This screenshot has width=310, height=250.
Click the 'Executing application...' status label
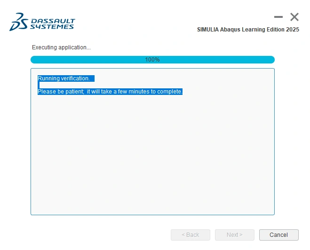[61, 47]
